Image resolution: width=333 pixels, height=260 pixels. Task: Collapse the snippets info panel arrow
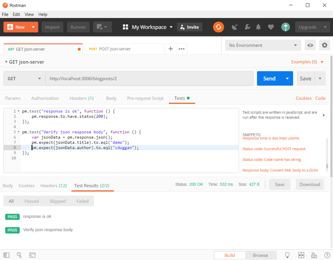click(324, 115)
